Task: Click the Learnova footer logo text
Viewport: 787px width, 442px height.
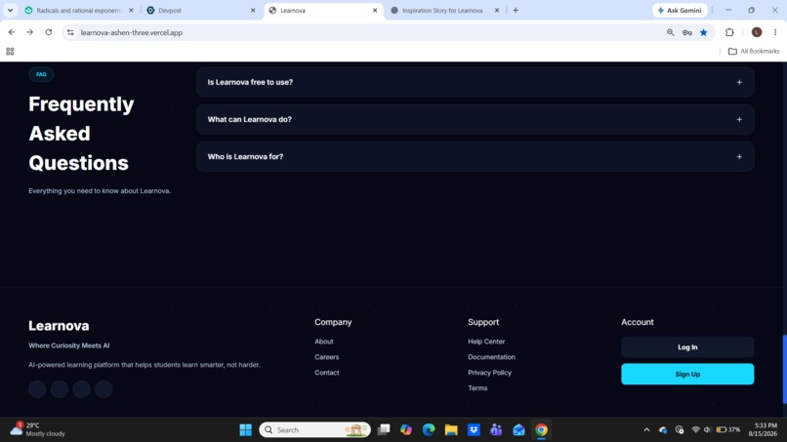Action: click(59, 326)
